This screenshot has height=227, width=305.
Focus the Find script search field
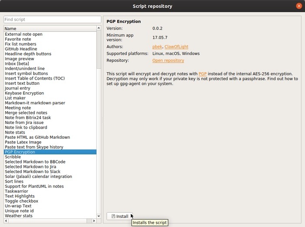[52, 20]
